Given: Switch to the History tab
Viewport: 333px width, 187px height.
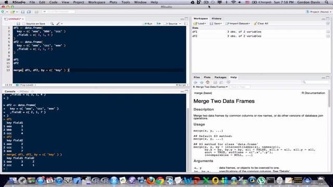Looking at the screenshot, I should point(216,19).
